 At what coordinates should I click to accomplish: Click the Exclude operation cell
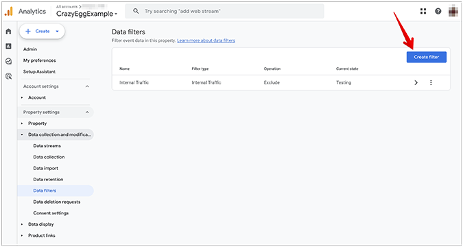(x=272, y=83)
